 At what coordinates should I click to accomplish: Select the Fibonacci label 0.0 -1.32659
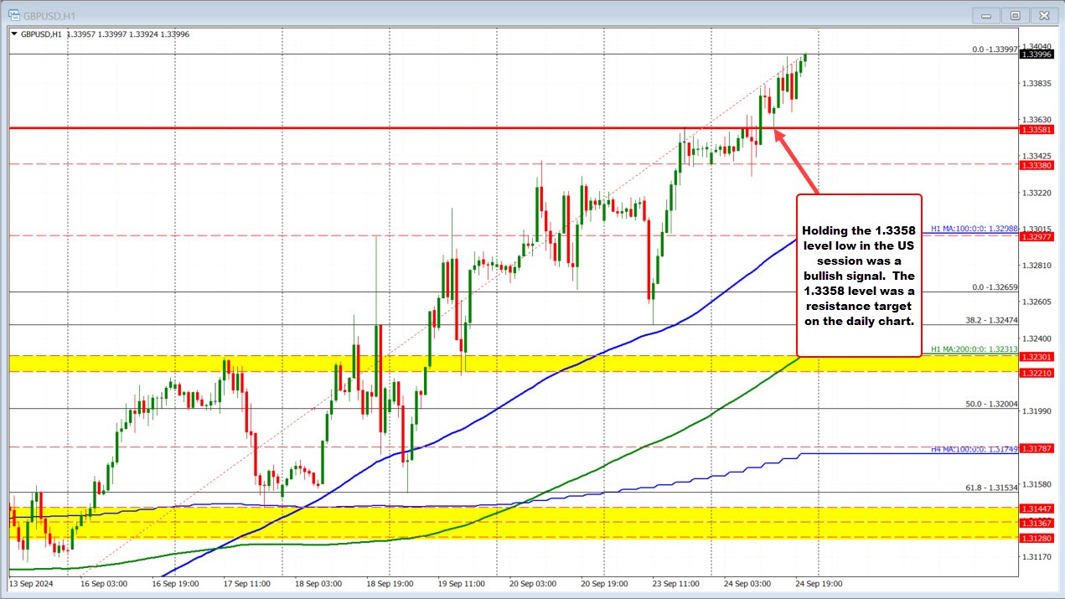pyautogui.click(x=995, y=287)
